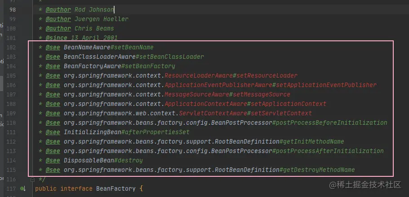The image size is (409, 197).
Task: Follow the BeanFactoryAware#setBeanFactory reference
Action: [x=120, y=66]
